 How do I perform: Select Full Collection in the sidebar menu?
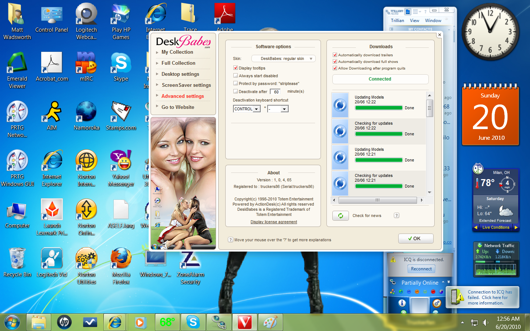tap(178, 63)
